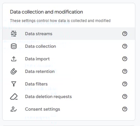This screenshot has width=140, height=126.
Task: Click the Data retention paperclip icon
Action: pyautogui.click(x=14, y=71)
